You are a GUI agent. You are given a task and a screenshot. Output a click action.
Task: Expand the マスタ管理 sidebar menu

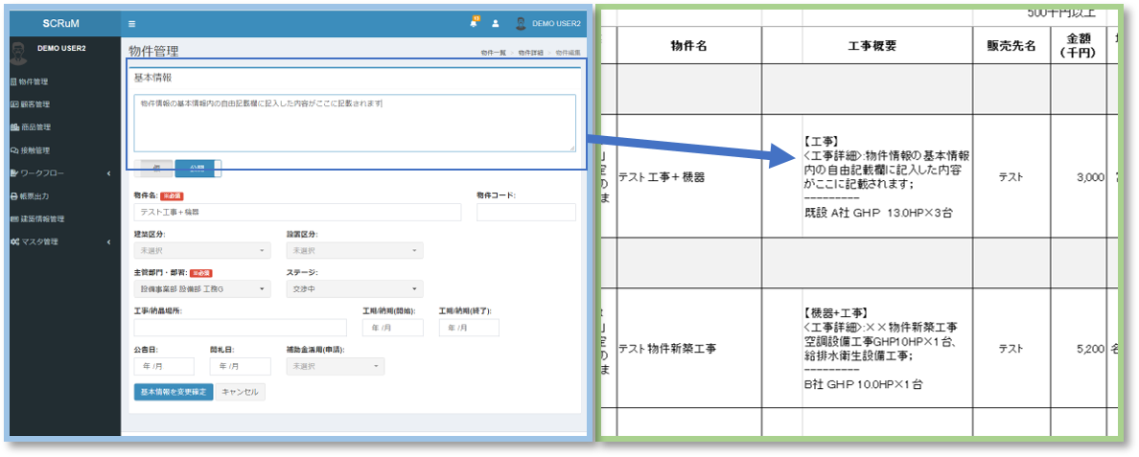pos(60,241)
